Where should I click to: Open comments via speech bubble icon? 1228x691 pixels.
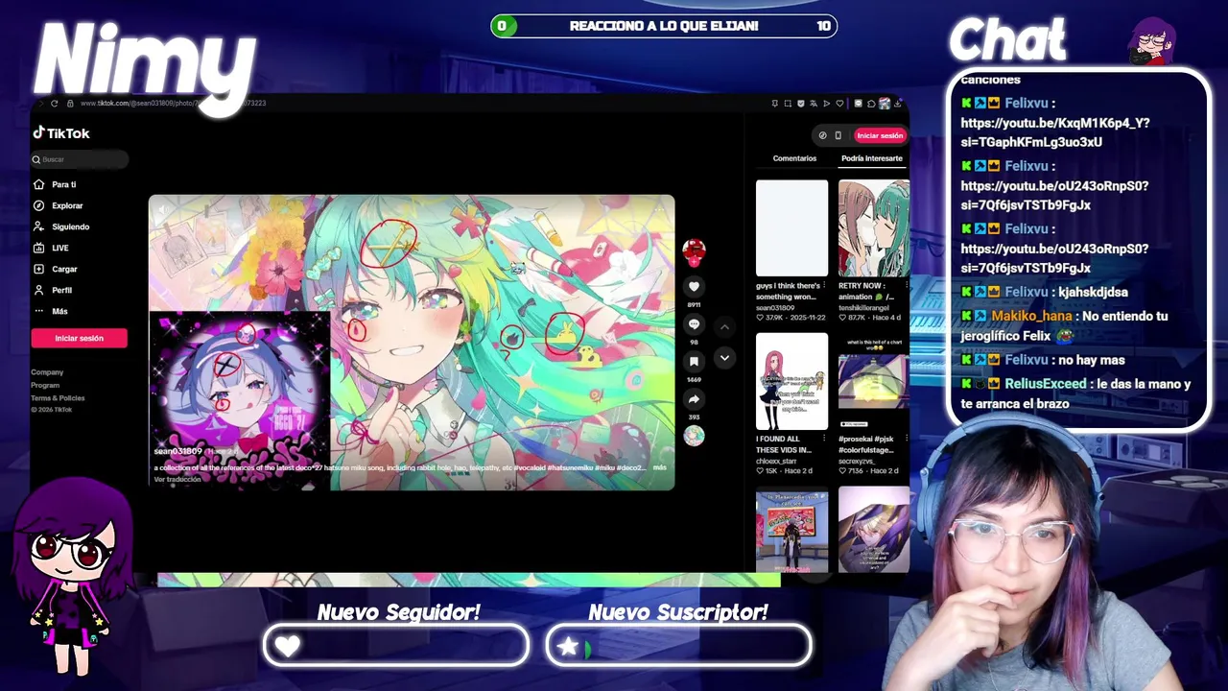pos(694,323)
